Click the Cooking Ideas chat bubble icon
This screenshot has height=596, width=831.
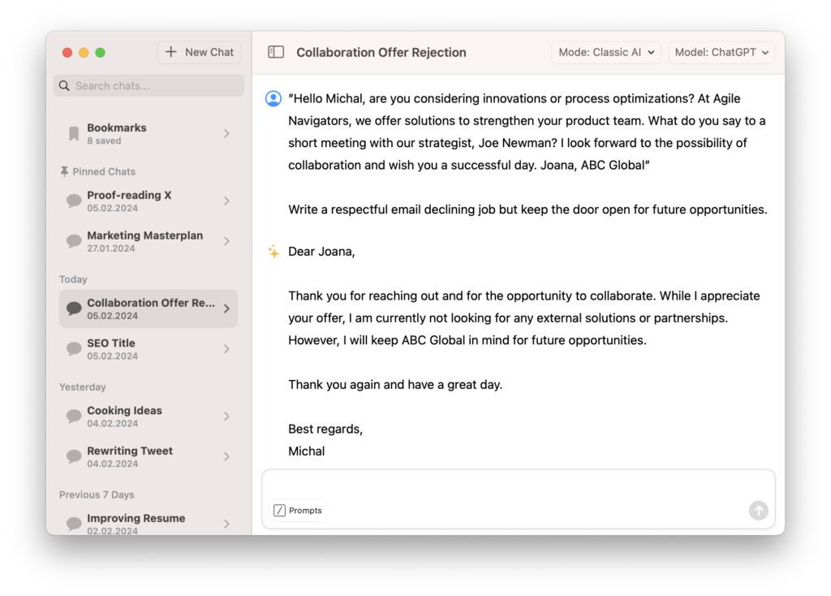pos(74,417)
